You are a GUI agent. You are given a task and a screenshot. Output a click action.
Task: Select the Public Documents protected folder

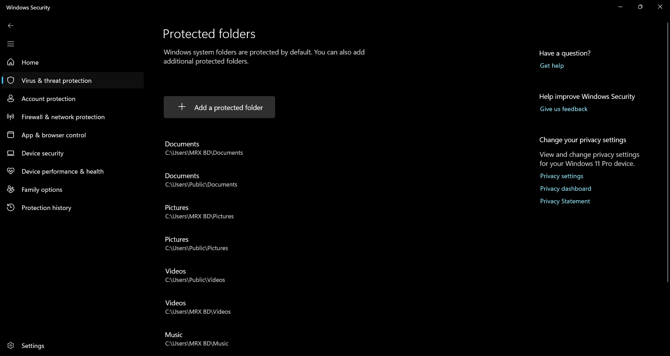[x=201, y=180]
